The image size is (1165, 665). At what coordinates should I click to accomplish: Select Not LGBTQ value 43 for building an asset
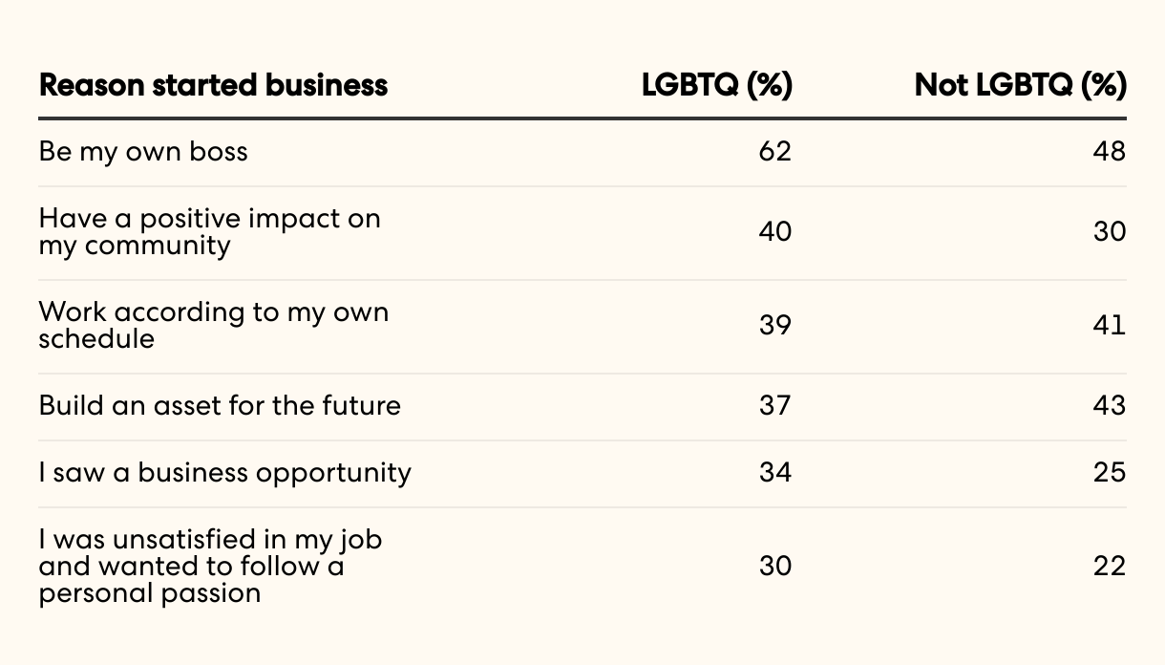click(x=1110, y=406)
